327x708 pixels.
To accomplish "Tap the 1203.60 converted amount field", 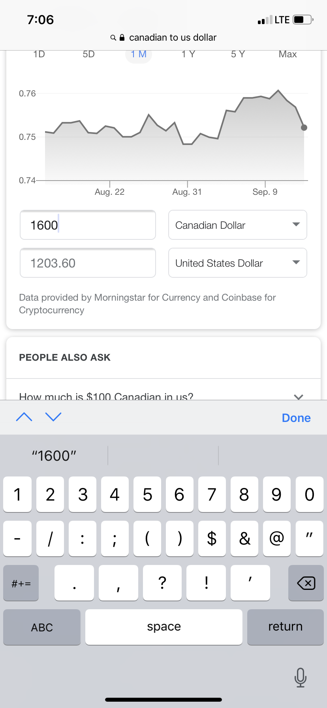I will coord(88,263).
